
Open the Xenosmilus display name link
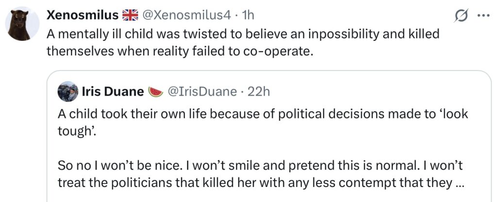83,16
